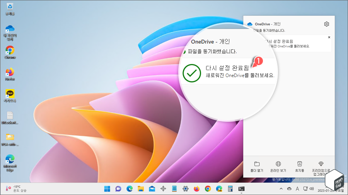Open 휴지통 in OneDrive panel
The image size is (348, 195).
coord(299,167)
